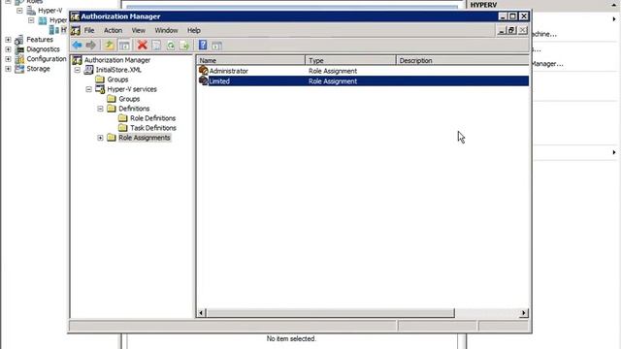Select the Task Definitions label
621x349 pixels.
tap(153, 128)
